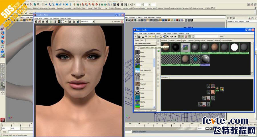257x137 pixels.
Task: Select the blinn3 black material thumbnail
Action: (175, 47)
